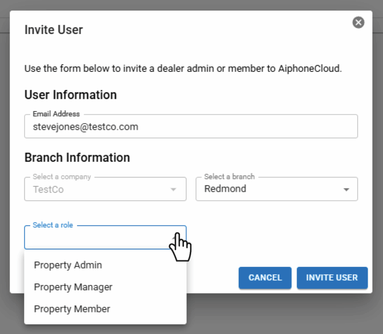Click the arrow beside Redmond branch
The width and height of the screenshot is (383, 334).
pyautogui.click(x=346, y=189)
